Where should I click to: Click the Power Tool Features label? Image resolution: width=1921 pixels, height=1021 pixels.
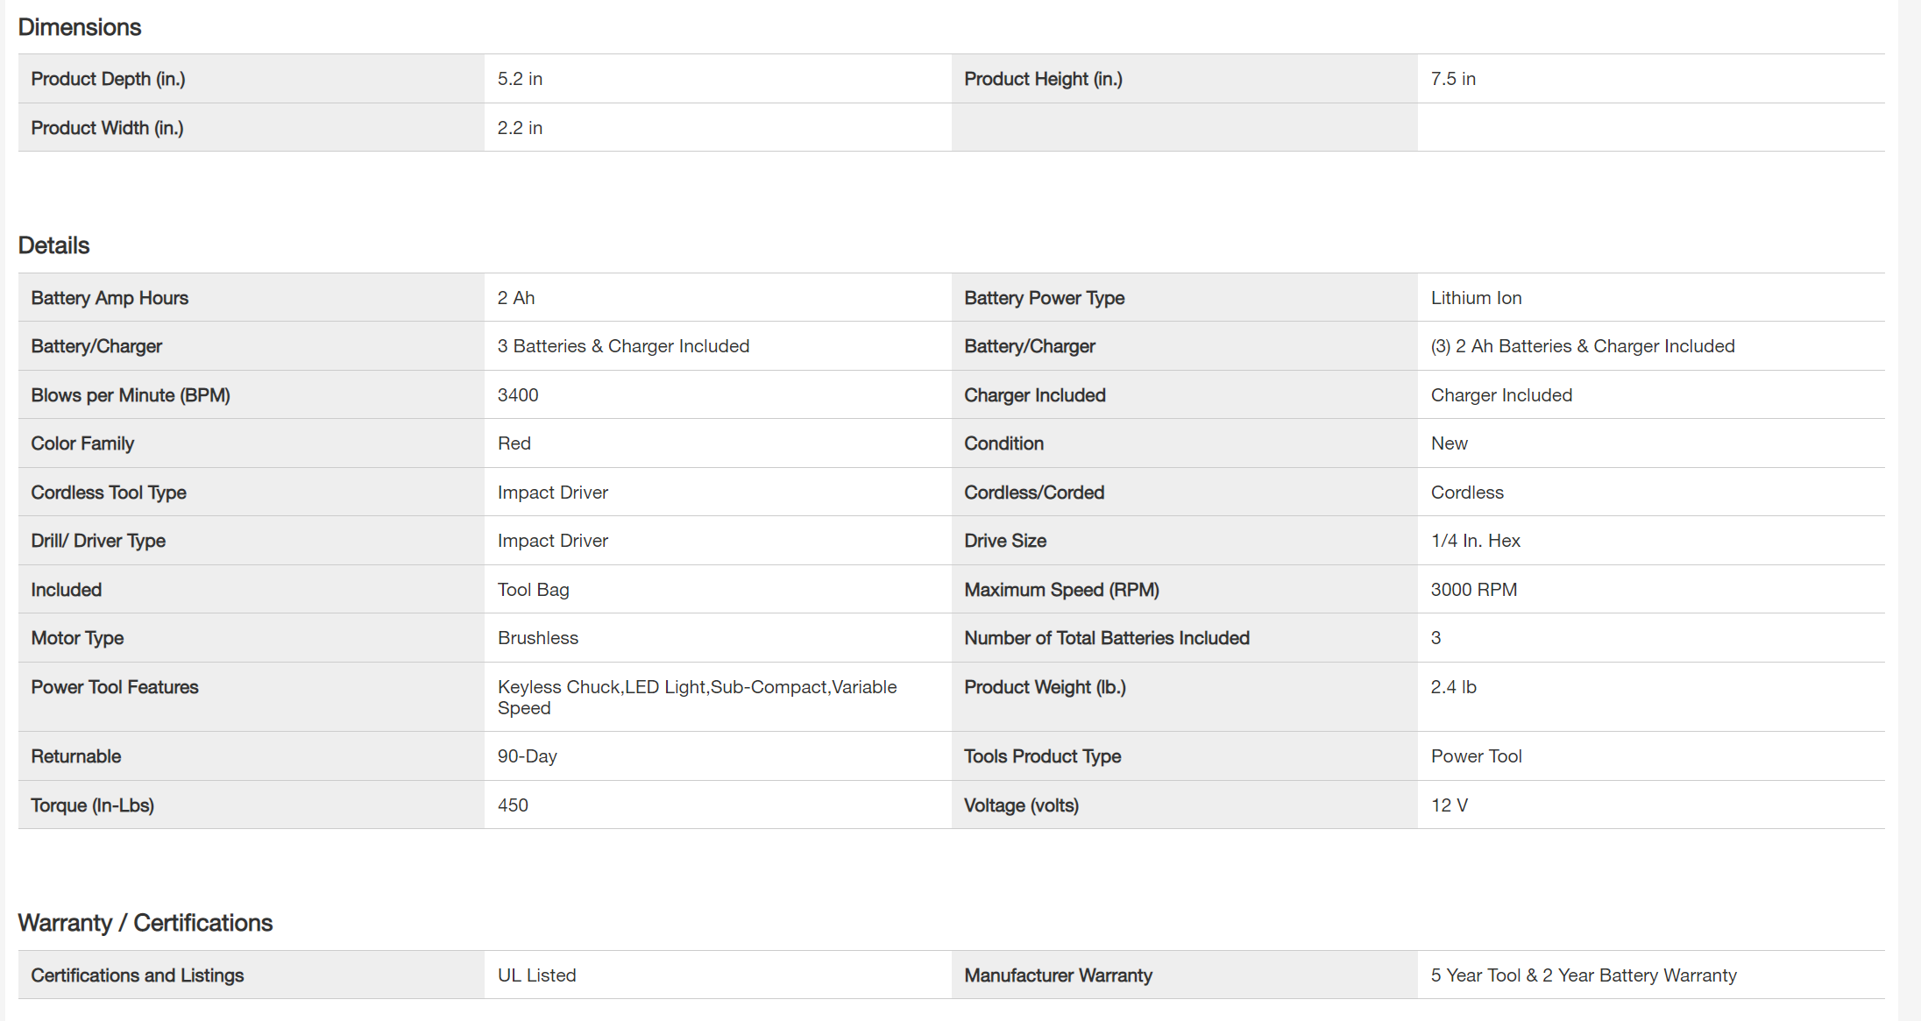tap(115, 687)
